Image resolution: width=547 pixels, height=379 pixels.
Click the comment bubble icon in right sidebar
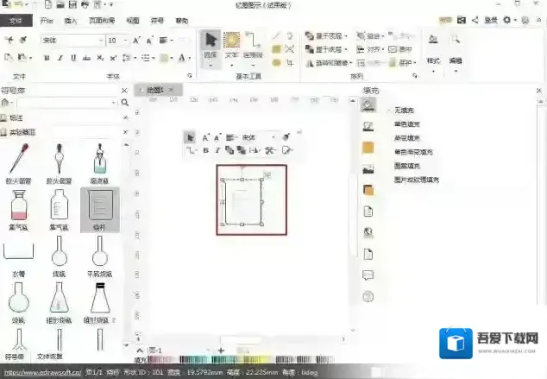[368, 275]
